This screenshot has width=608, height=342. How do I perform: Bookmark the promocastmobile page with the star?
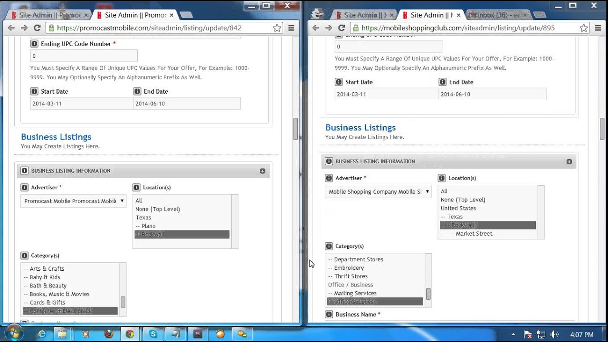[x=277, y=28]
